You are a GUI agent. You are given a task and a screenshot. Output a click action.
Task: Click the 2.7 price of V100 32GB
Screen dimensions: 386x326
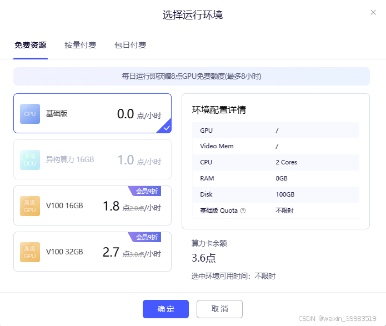tap(111, 252)
